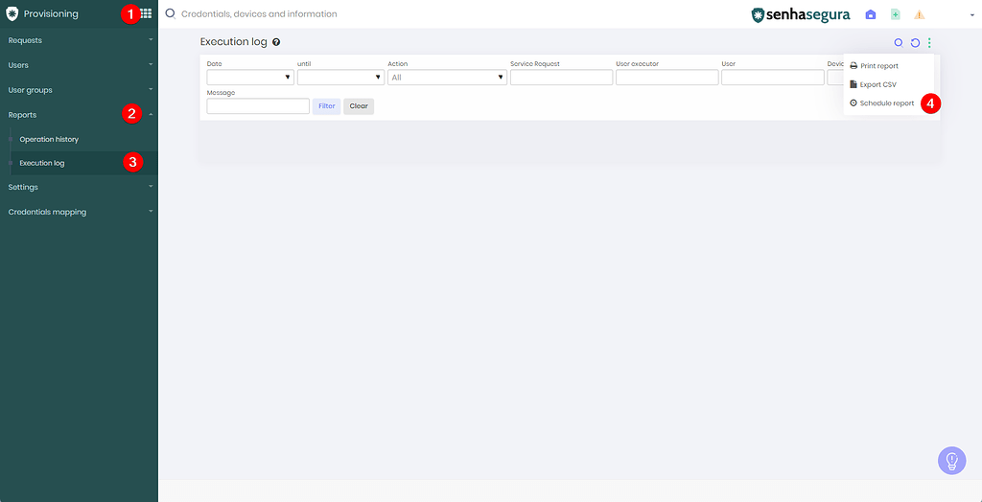Collapse the Reports sidebar section
The width and height of the screenshot is (982, 502).
pos(79,115)
